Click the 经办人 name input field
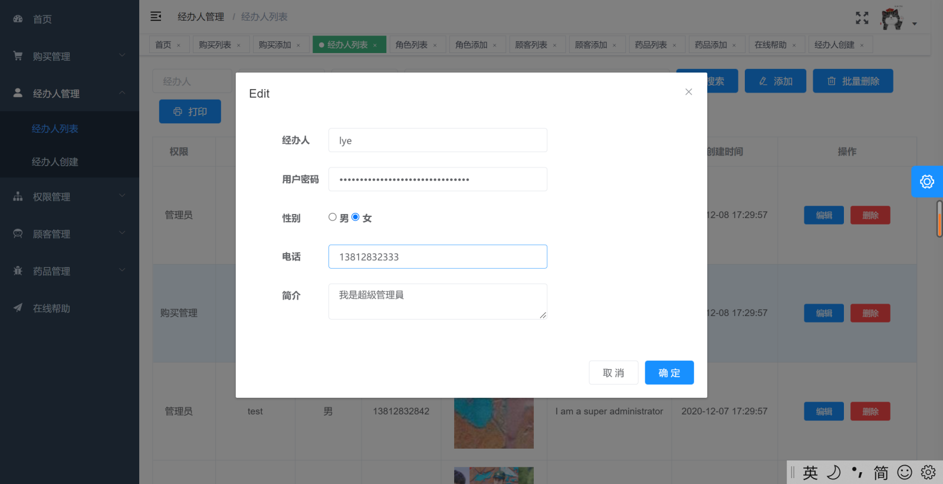This screenshot has width=943, height=484. click(x=438, y=140)
